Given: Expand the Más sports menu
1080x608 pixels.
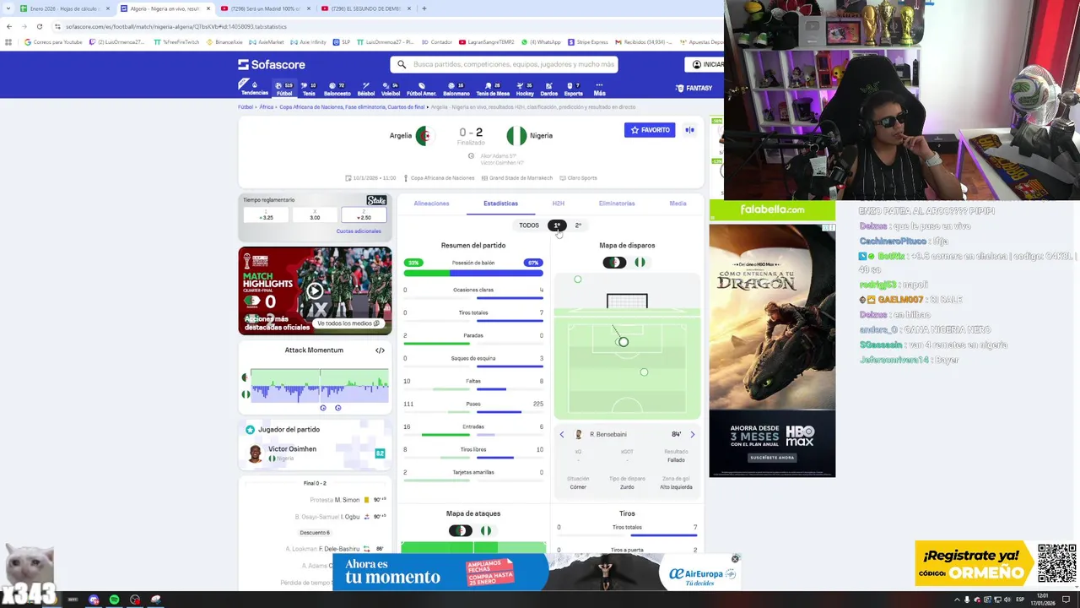Looking at the screenshot, I should (x=600, y=88).
